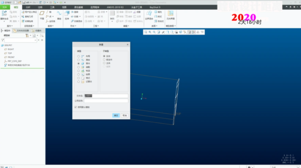Click the Refit zoom icon in graphics toolbar

(146, 32)
